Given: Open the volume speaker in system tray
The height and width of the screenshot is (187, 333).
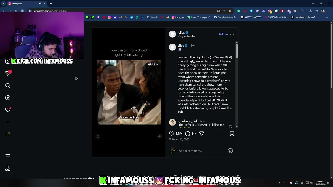Looking at the screenshot, I should [x=312, y=183].
